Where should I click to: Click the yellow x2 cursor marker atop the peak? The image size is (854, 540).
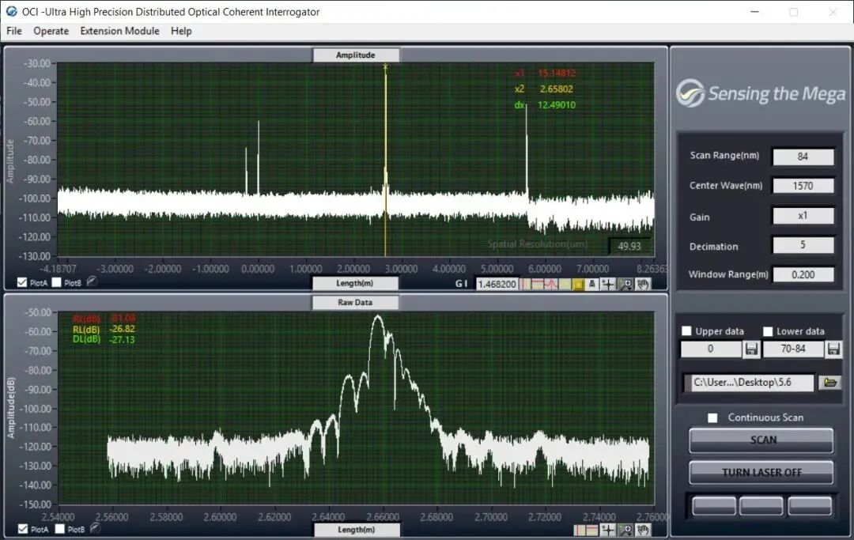pyautogui.click(x=386, y=67)
